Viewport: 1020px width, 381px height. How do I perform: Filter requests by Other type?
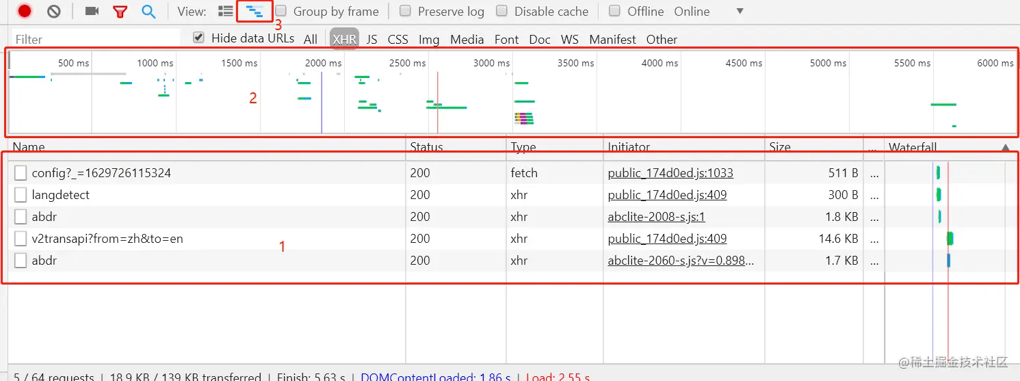tap(662, 40)
